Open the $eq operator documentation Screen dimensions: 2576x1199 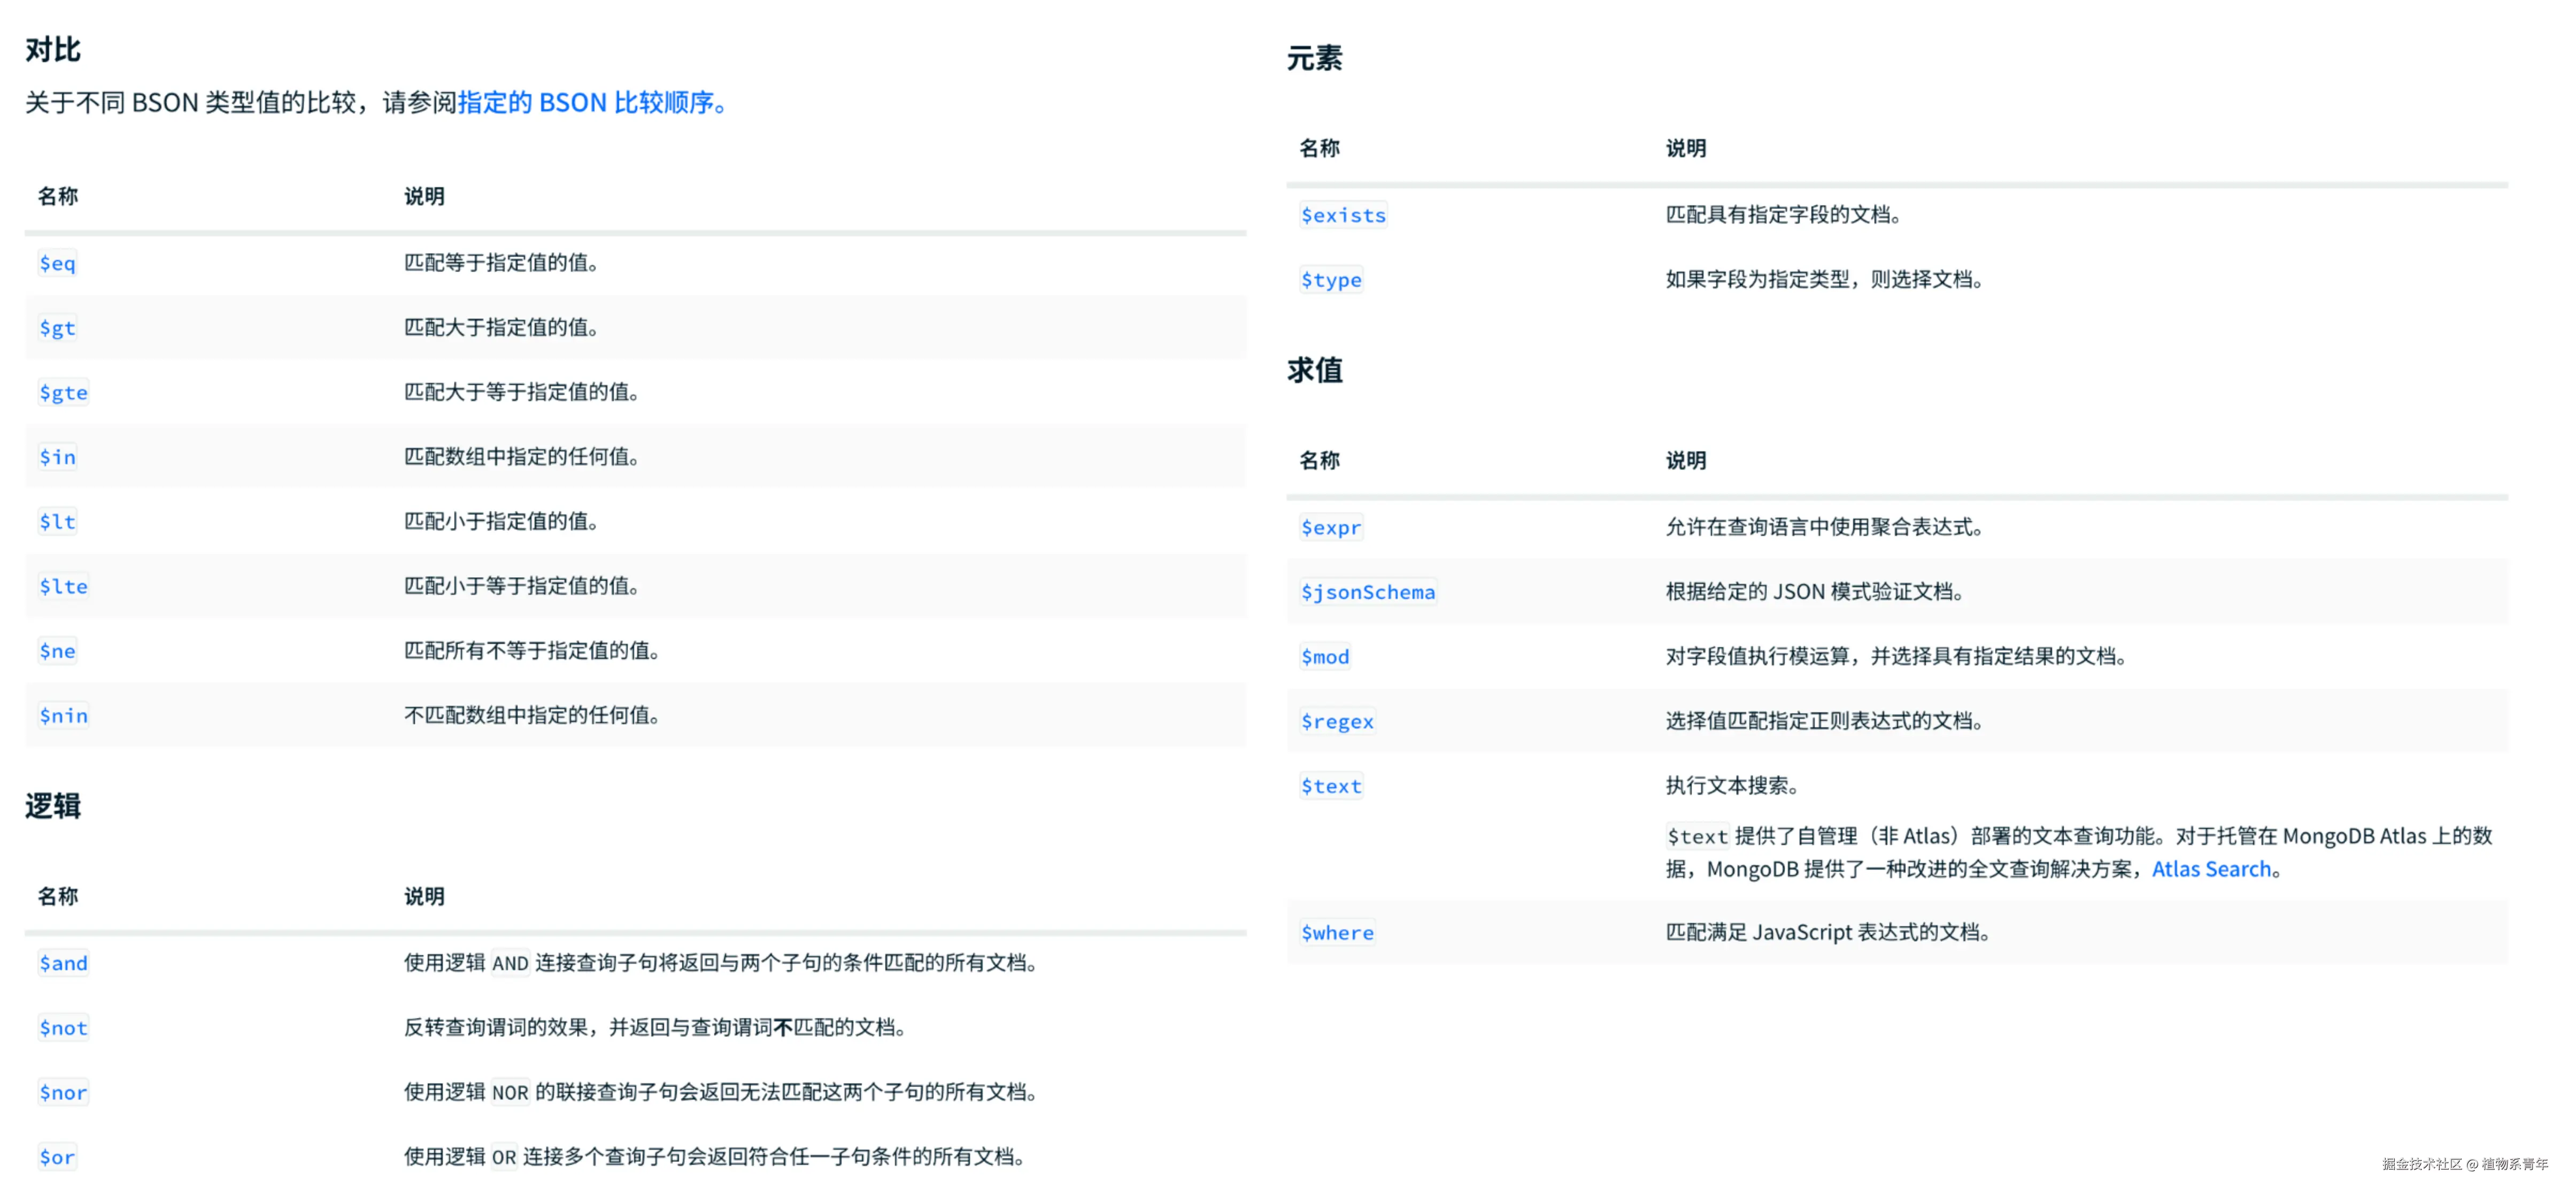click(57, 263)
